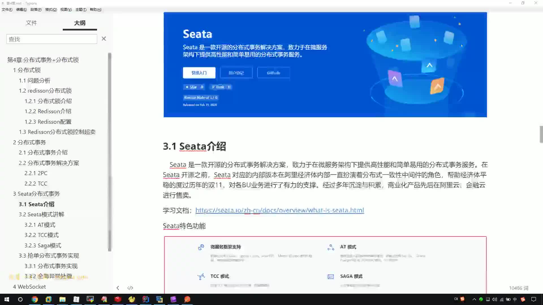Screen dimensions: 543x305
Task: Open the terminal-style app icon in taskbar
Action: pos(90,299)
